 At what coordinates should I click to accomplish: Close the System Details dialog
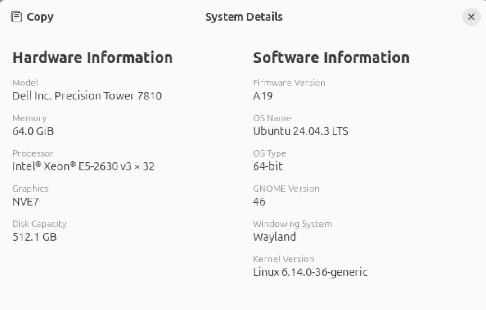pos(471,17)
